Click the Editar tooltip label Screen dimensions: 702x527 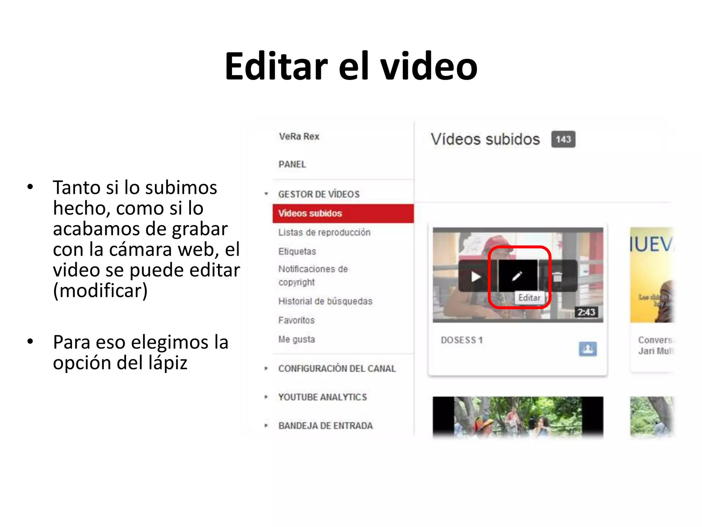coord(529,297)
